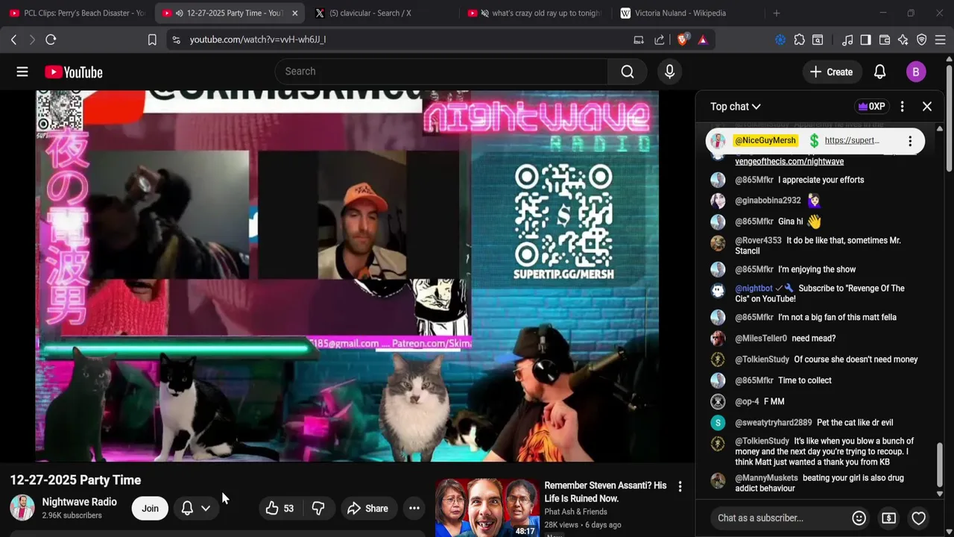Open pinned @NiceGuyMersh message options menu

point(910,141)
